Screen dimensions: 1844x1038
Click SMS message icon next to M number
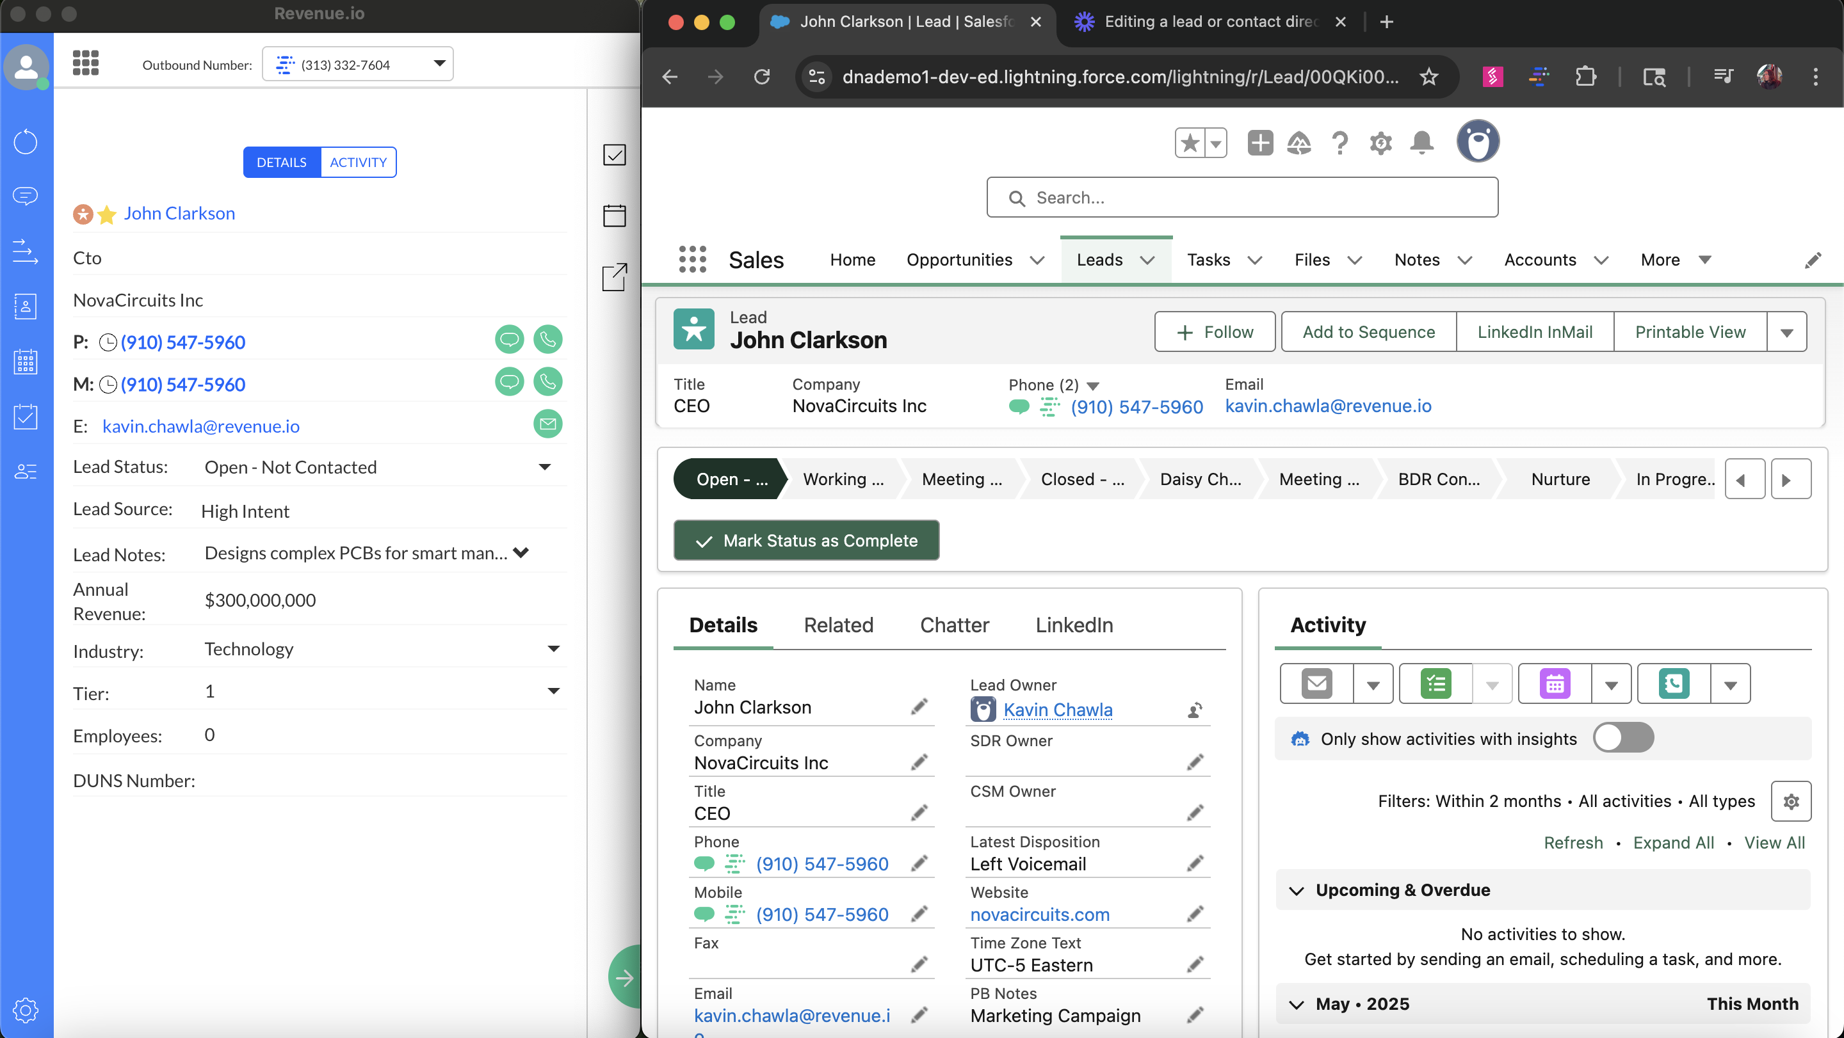[509, 382]
